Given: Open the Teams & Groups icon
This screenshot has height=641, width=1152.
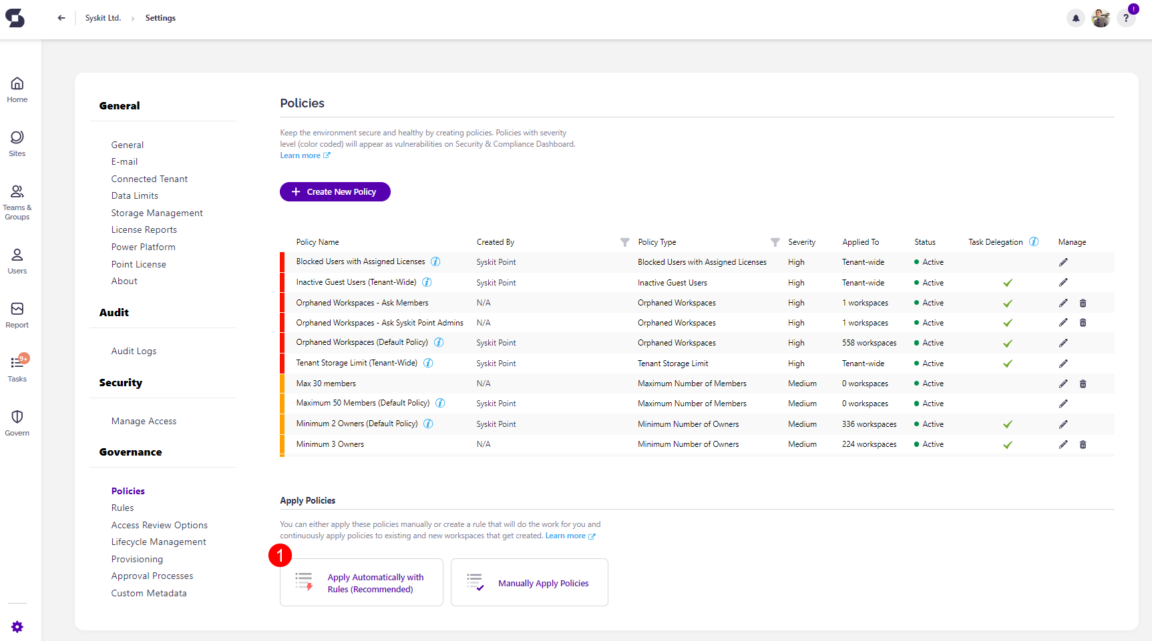Looking at the screenshot, I should coord(17,191).
